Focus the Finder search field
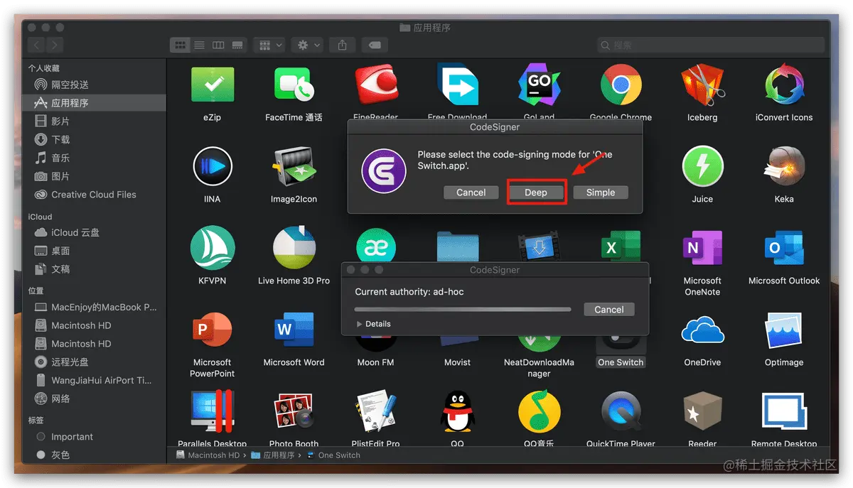853x488 pixels. [711, 45]
